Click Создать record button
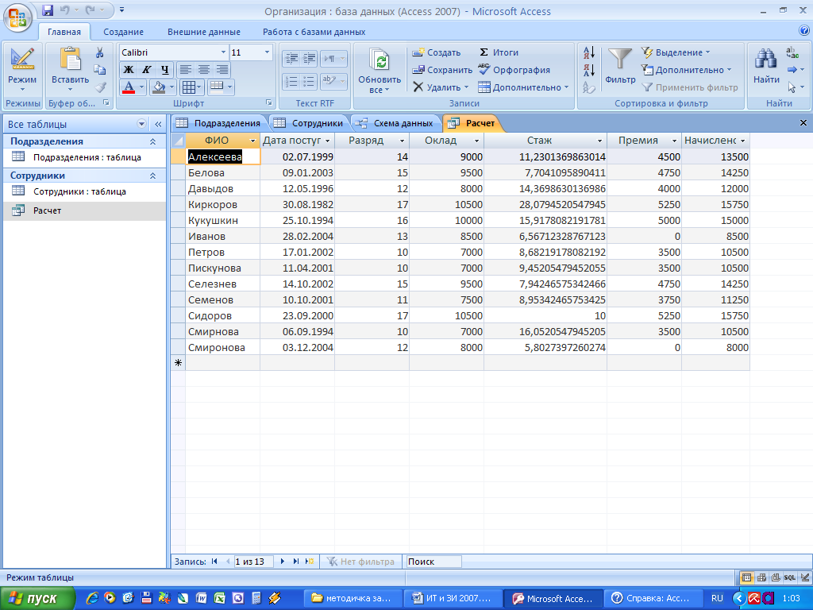 [436, 52]
